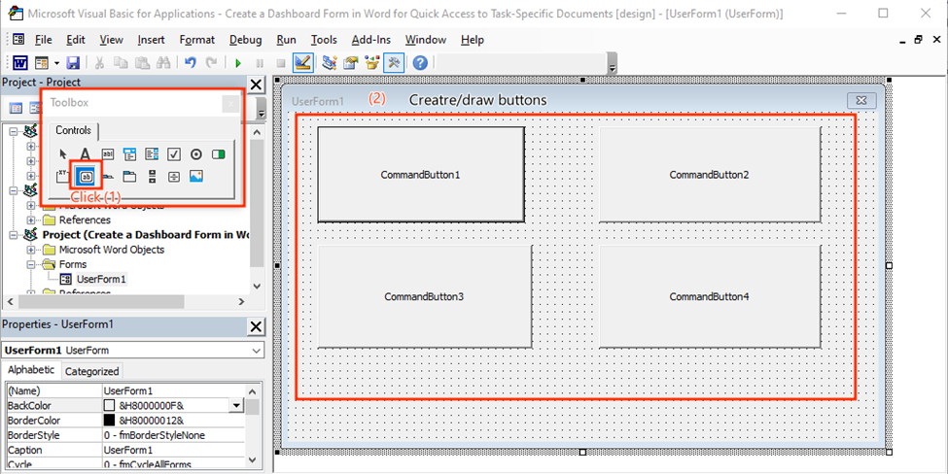This screenshot has height=474, width=948.
Task: Click the Reset stop icon in the toolbar
Action: point(281,63)
